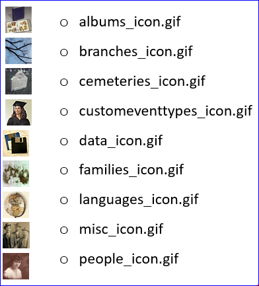Screen dimensions: 259x286
Task: Open customeventtypes_icon.gif entry
Action: pos(166,111)
